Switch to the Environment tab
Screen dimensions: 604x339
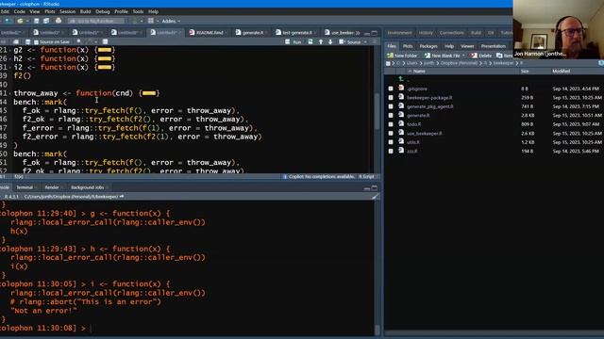(399, 33)
